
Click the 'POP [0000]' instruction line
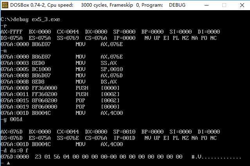point(60,107)
